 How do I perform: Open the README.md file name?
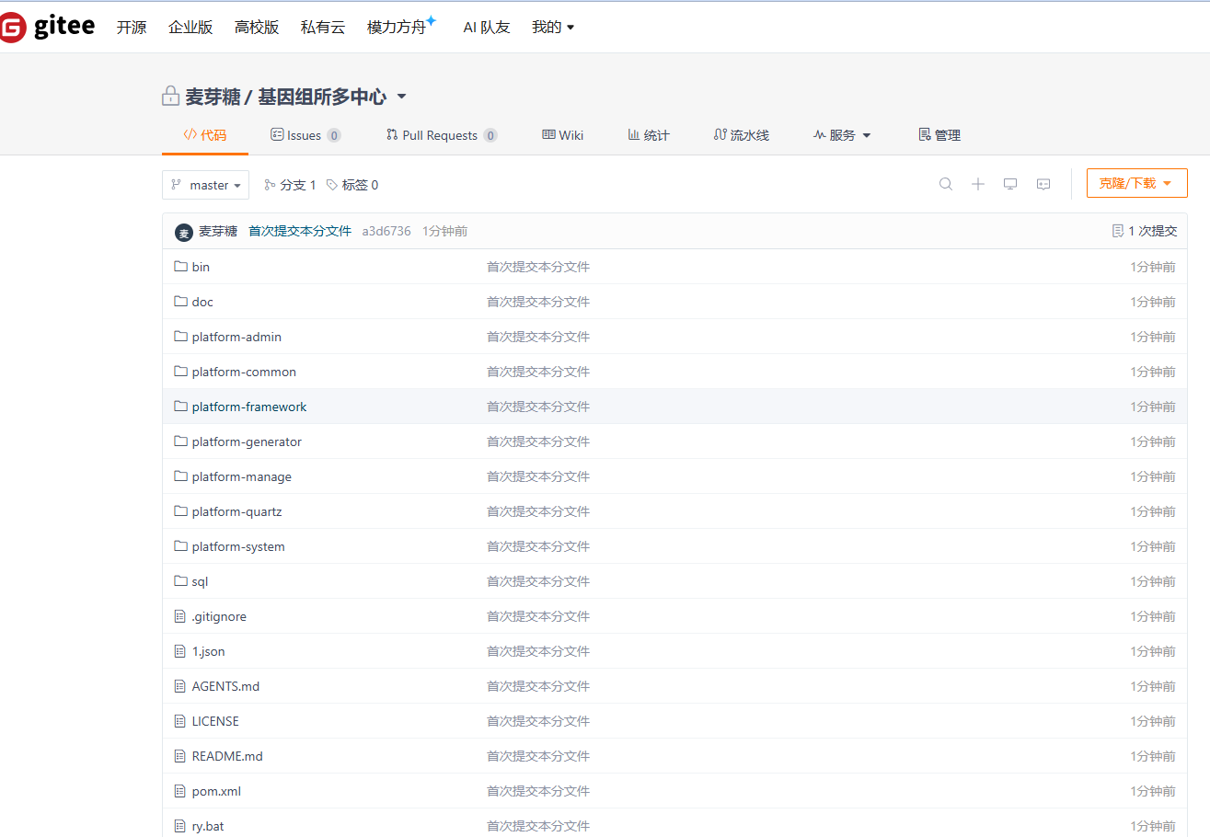[227, 756]
